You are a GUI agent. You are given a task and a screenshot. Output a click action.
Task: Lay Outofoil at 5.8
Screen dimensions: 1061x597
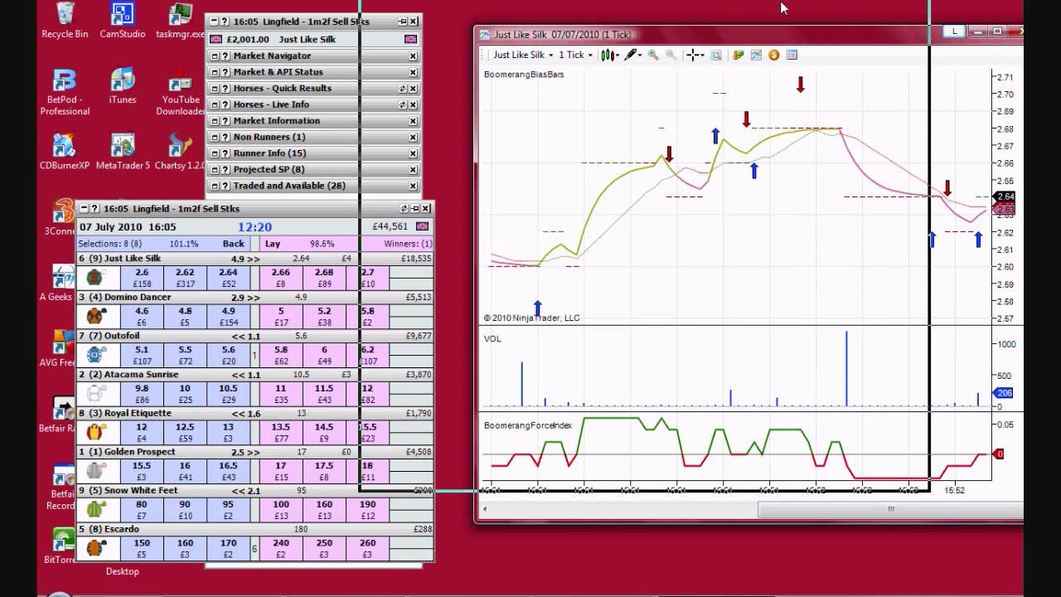click(281, 355)
